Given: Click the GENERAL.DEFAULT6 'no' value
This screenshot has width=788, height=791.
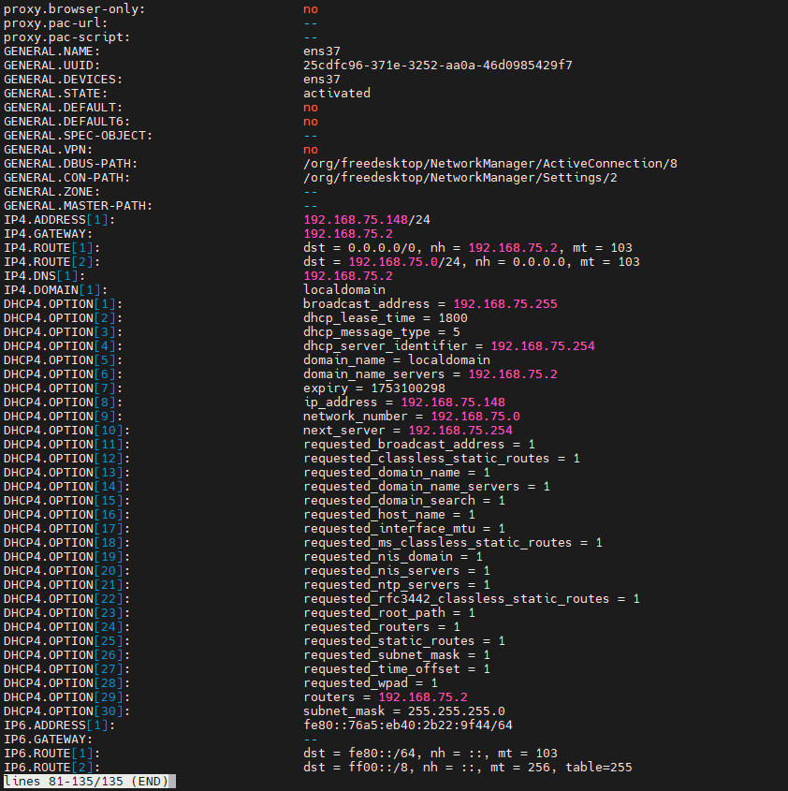Looking at the screenshot, I should (x=311, y=122).
